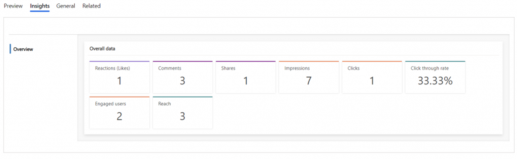Switch to the Preview tab
Image resolution: width=517 pixels, height=159 pixels.
click(x=13, y=6)
